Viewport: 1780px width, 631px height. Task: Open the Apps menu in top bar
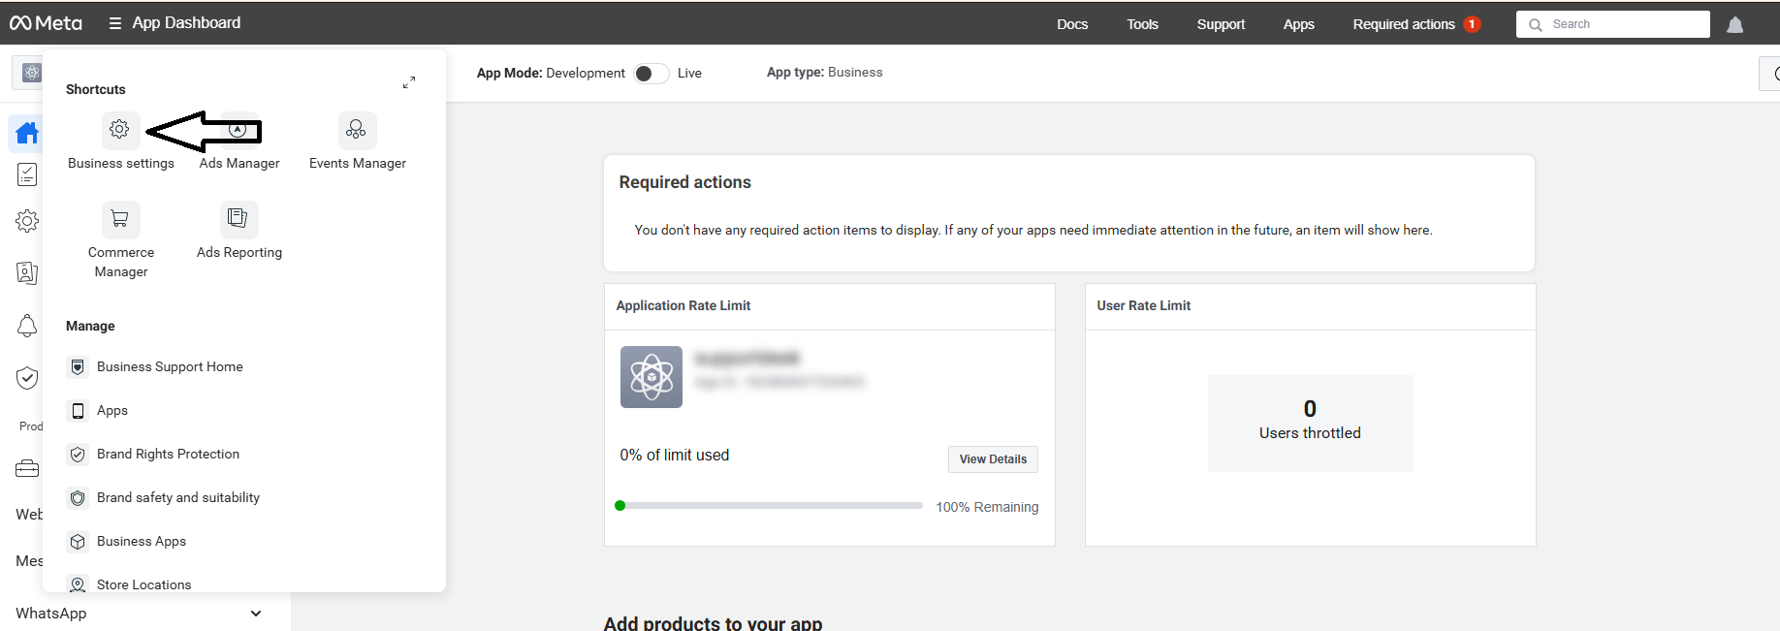[1299, 24]
